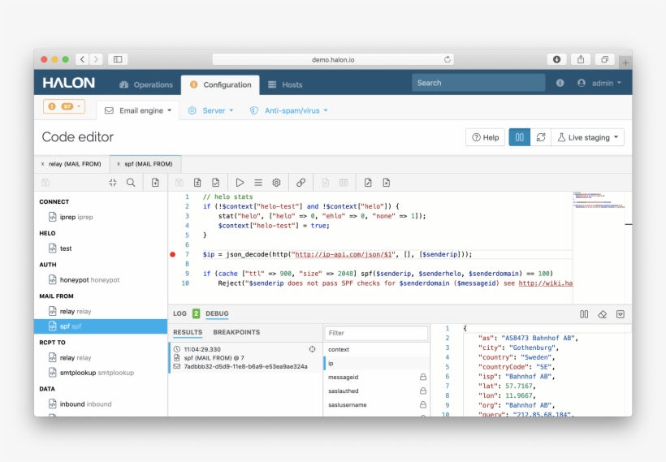This screenshot has width=666, height=462.
Task: Switch to BREAKPOINTS subtab
Action: click(236, 332)
